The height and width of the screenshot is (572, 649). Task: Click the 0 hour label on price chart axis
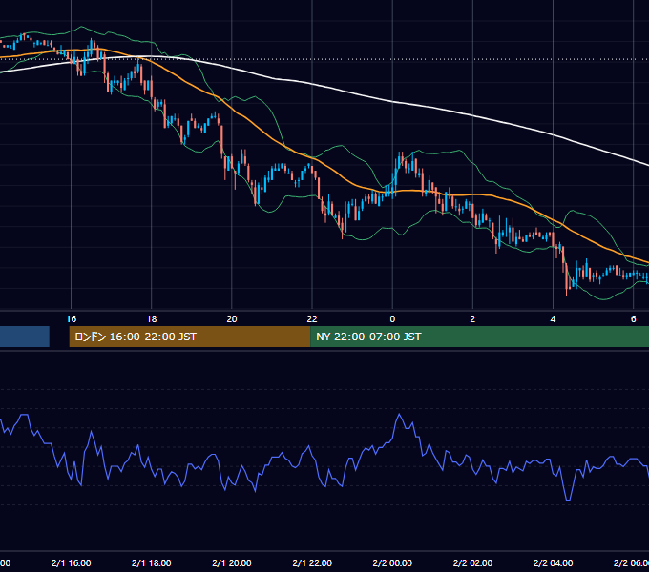coord(392,319)
